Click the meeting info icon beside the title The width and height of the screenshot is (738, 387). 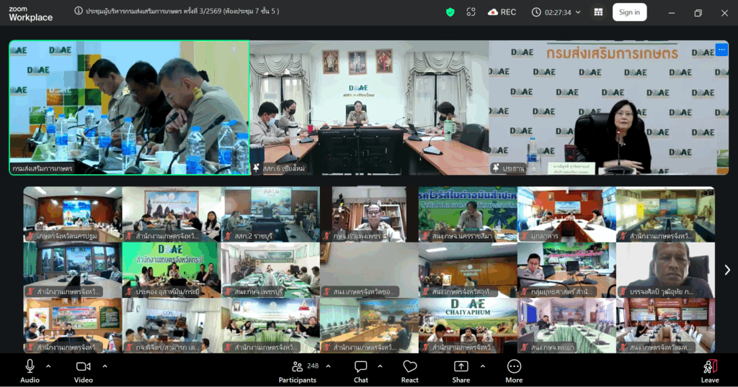click(78, 12)
